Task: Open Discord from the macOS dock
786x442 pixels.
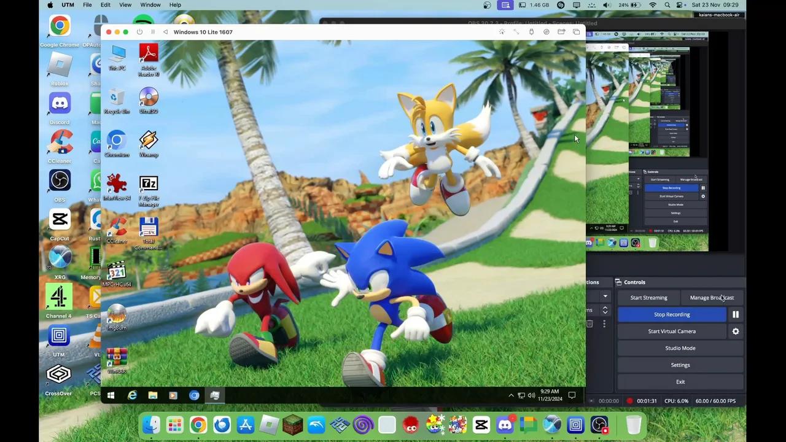Action: pos(505,425)
